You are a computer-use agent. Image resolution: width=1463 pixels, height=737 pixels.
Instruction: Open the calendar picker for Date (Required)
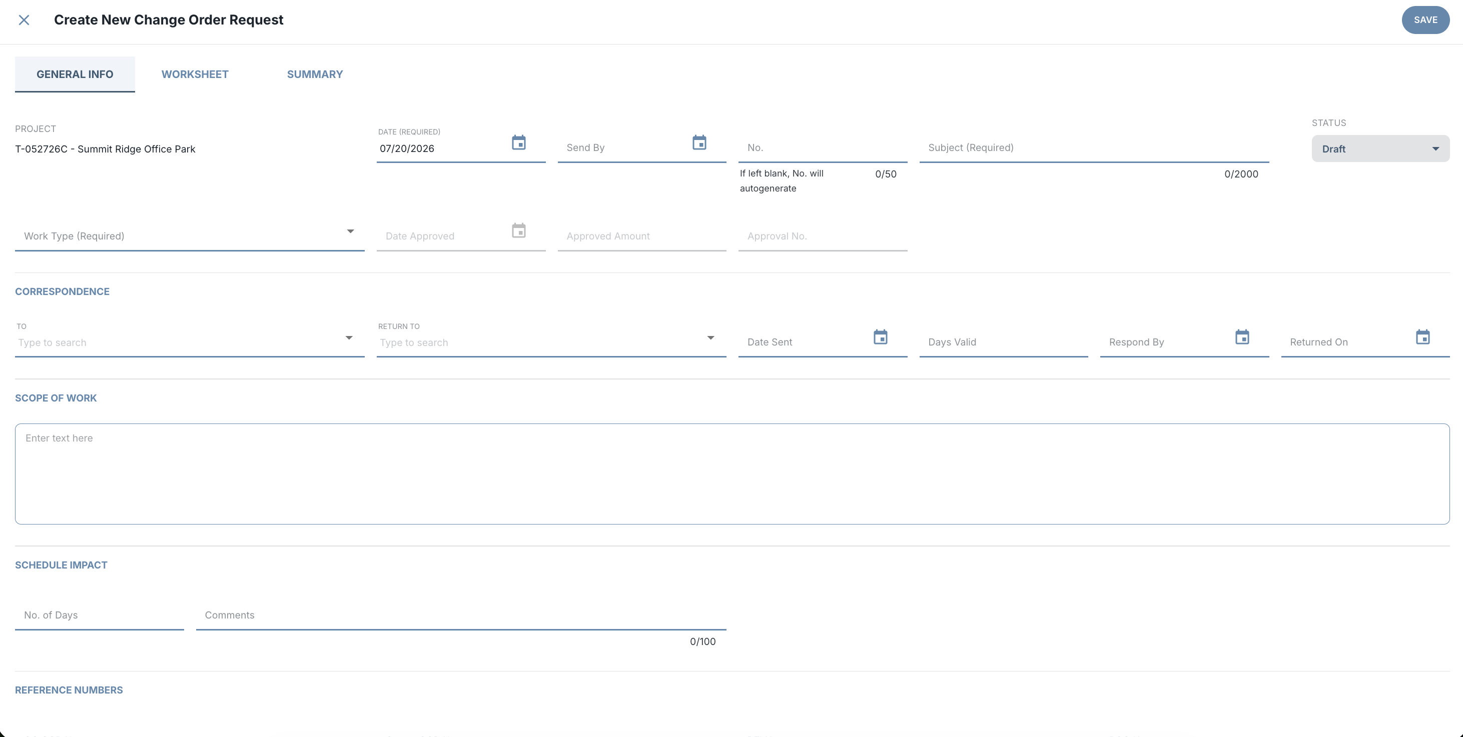[x=518, y=142]
